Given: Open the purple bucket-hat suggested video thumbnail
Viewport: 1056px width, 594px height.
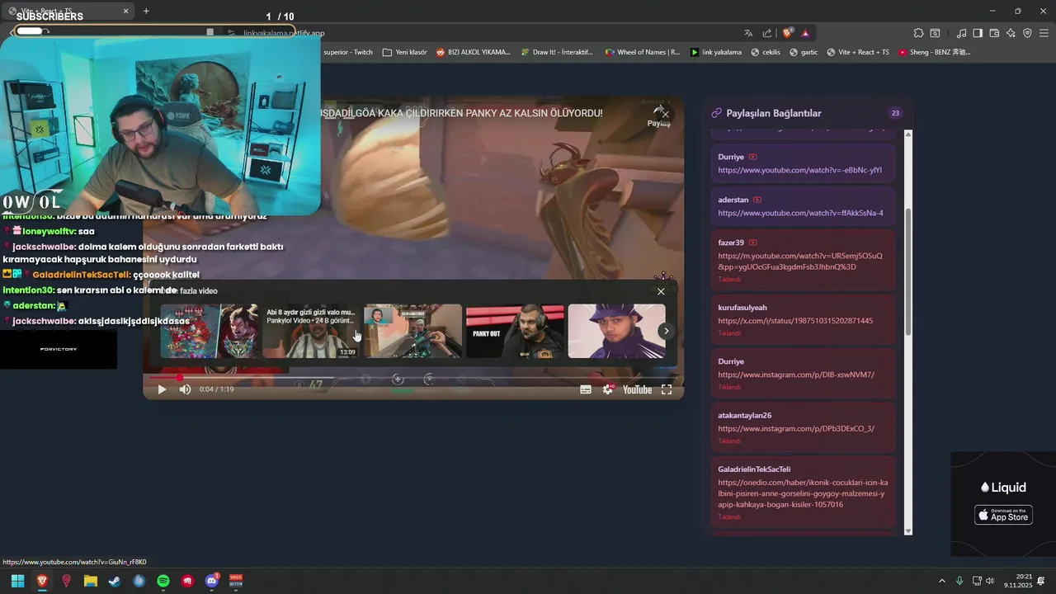Looking at the screenshot, I should (616, 331).
